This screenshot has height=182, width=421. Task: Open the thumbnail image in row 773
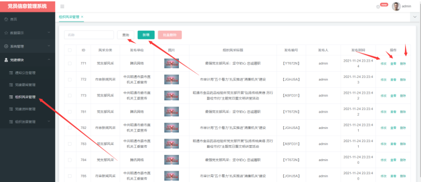(x=172, y=96)
